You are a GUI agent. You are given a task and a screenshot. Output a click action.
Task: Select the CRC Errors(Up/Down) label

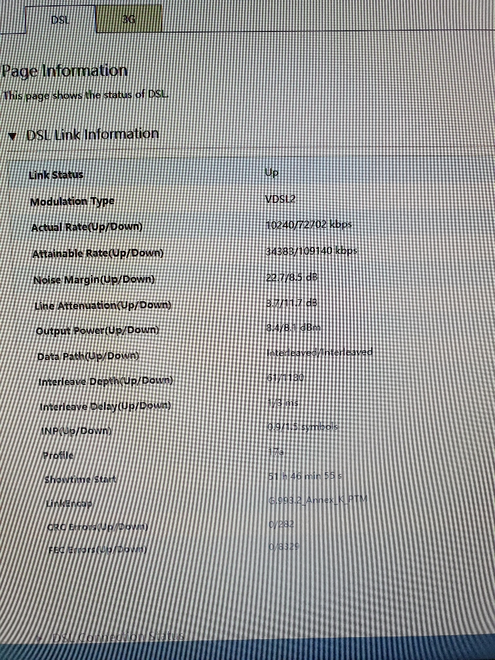point(98,527)
